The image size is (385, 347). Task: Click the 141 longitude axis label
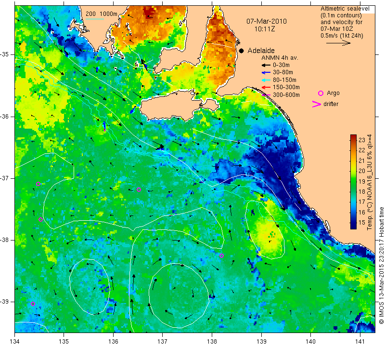click(x=360, y=341)
